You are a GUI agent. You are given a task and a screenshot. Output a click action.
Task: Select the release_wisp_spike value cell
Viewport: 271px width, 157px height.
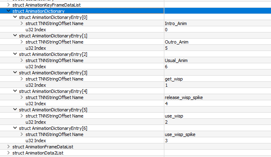tap(217, 97)
